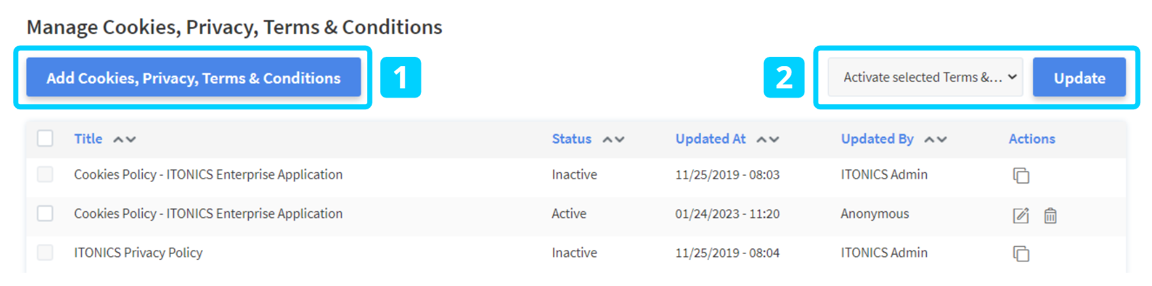Click the edit icon for active Cookies Policy
This screenshot has height=286, width=1152.
[1020, 215]
